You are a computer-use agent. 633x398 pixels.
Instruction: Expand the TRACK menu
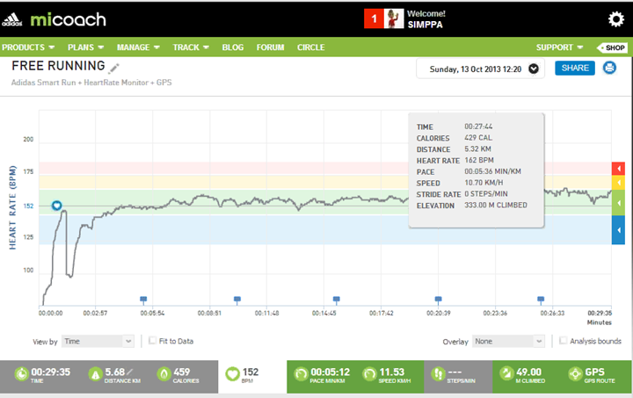191,47
